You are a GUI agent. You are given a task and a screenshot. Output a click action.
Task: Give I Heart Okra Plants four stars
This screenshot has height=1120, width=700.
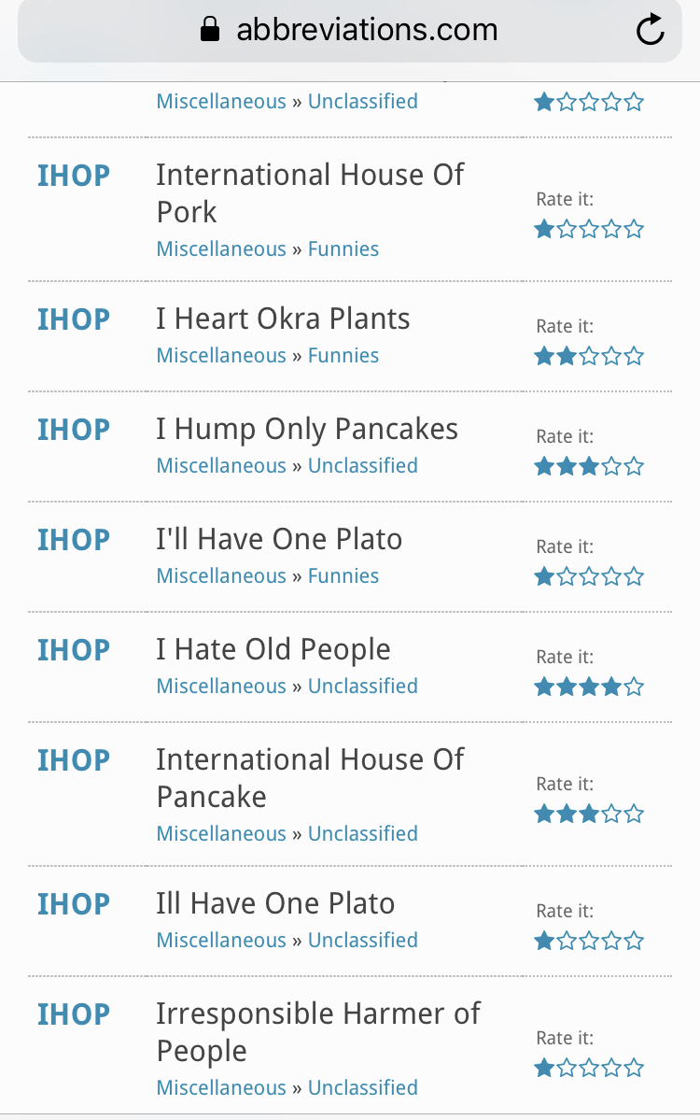tap(612, 356)
